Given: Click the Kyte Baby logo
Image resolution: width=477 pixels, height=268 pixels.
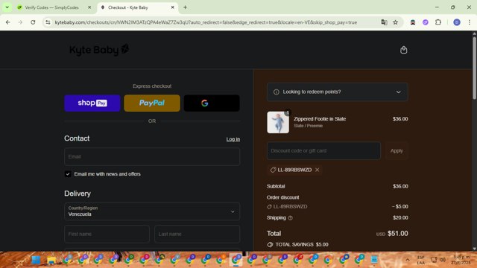Looking at the screenshot, I should click(x=99, y=50).
